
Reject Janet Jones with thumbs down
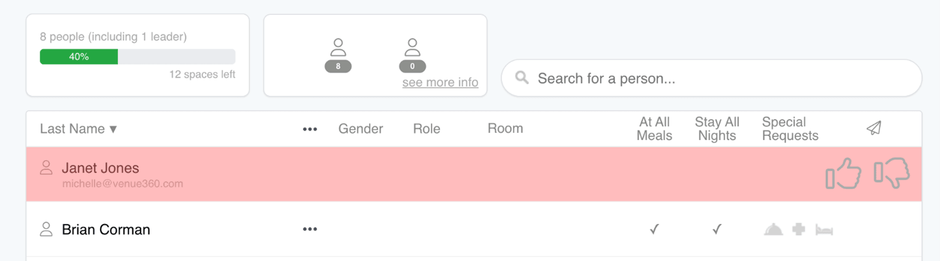(x=892, y=174)
